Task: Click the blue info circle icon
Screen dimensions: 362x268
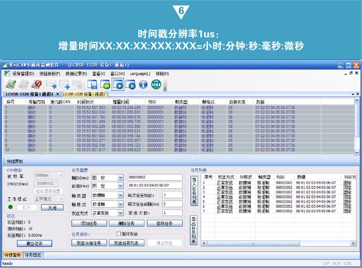Action: [x=143, y=84]
